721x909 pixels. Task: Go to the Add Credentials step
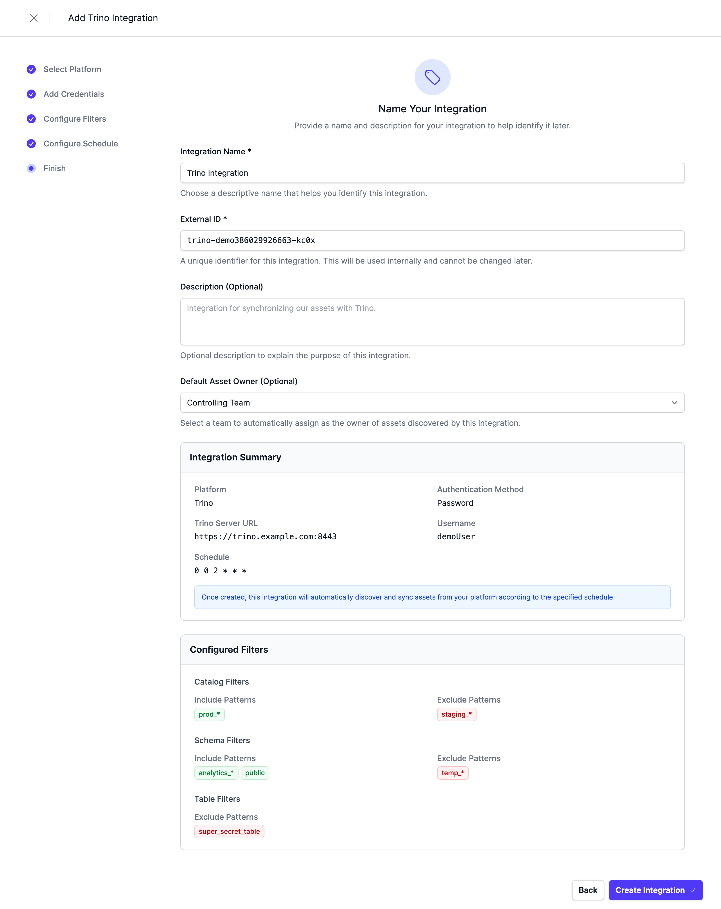pos(74,94)
